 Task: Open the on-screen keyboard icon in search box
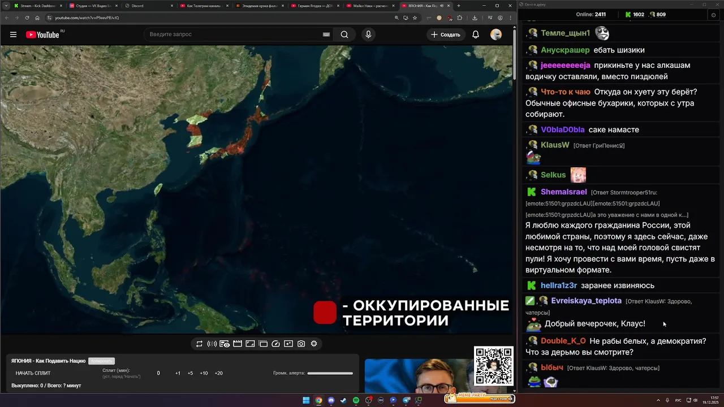tap(326, 34)
